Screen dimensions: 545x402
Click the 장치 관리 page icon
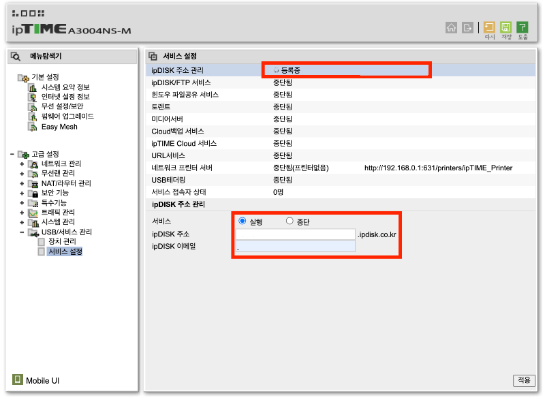(x=42, y=242)
